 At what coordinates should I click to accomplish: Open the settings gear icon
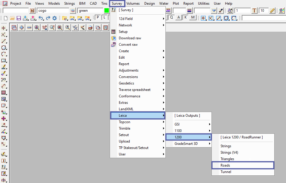[55, 18]
